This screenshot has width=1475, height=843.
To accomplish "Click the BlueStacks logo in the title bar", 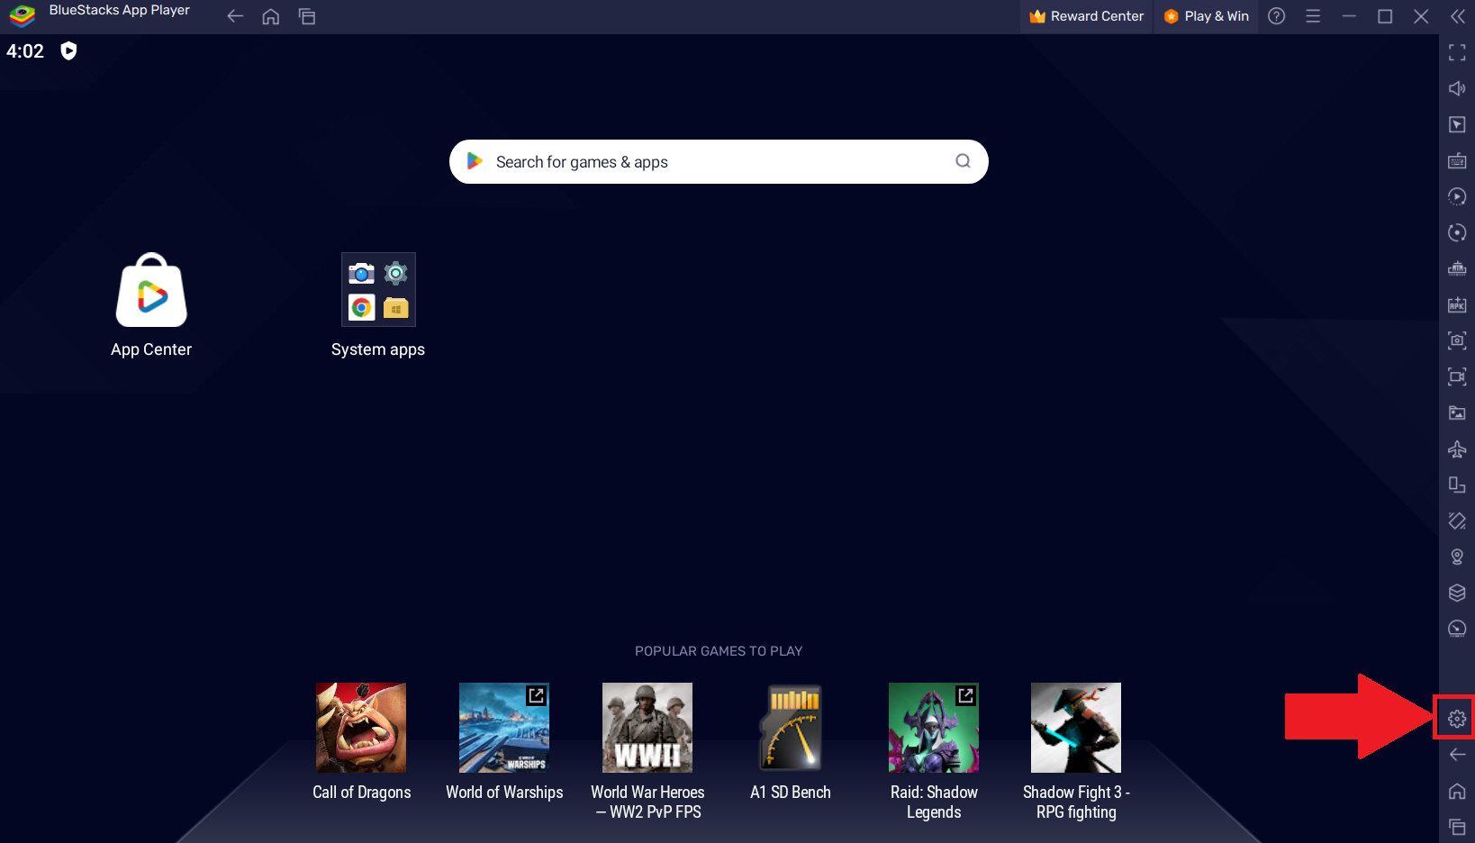I will [x=22, y=15].
